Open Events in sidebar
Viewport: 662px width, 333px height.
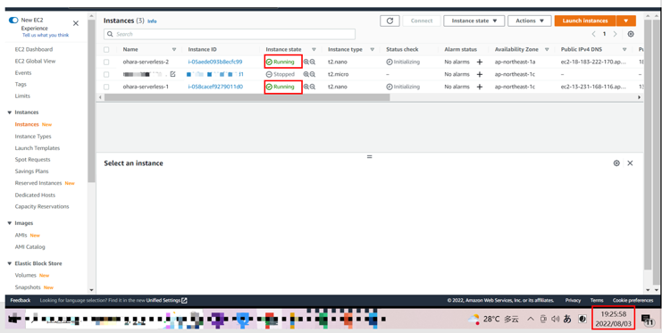(x=23, y=72)
